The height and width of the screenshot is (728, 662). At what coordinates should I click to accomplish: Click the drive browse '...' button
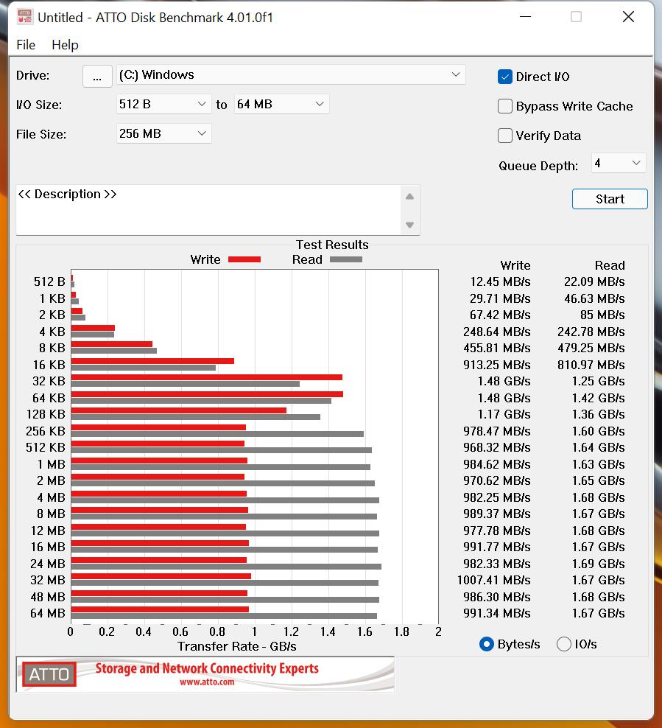pos(97,76)
